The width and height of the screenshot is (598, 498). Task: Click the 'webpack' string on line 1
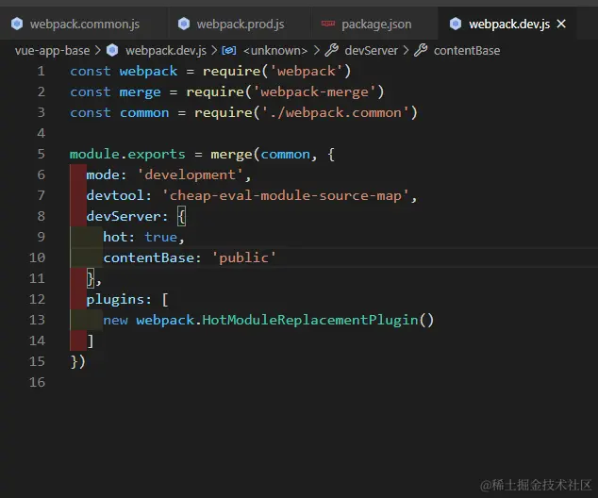307,72
